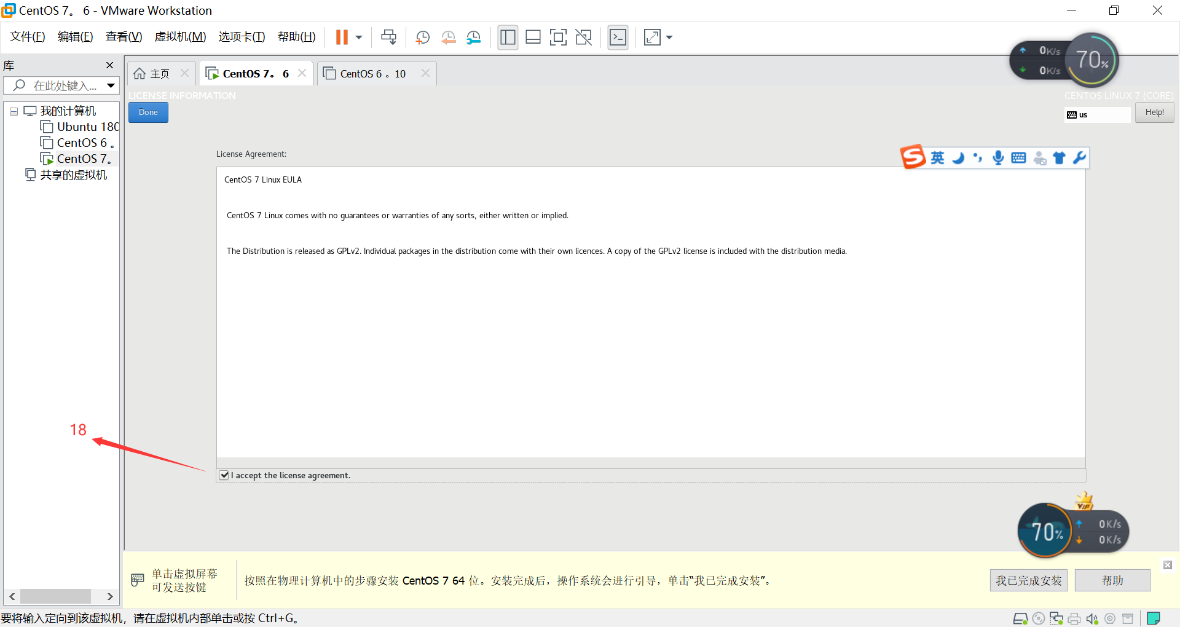This screenshot has height=627, width=1180.
Task: Click the 帮助 button in install bar
Action: click(1112, 580)
